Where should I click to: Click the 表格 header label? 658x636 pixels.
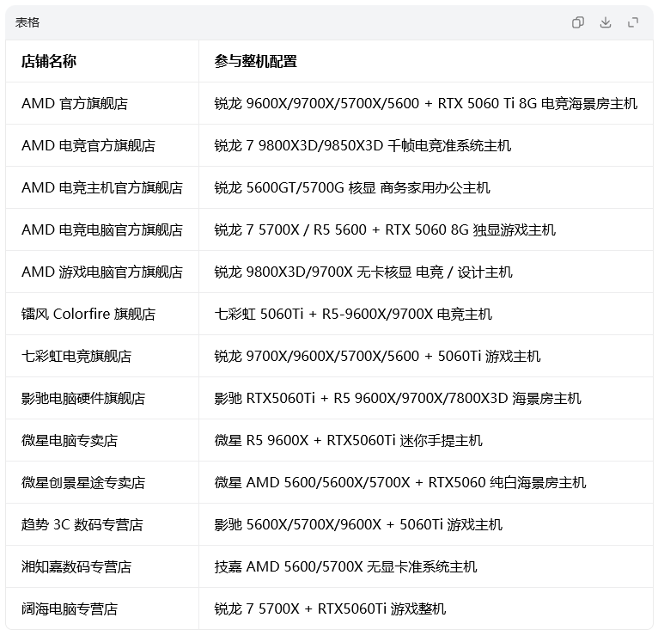[x=27, y=22]
